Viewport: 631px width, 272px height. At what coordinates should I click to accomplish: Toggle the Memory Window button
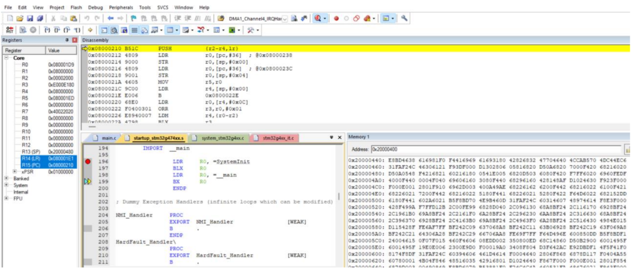pos(170,30)
